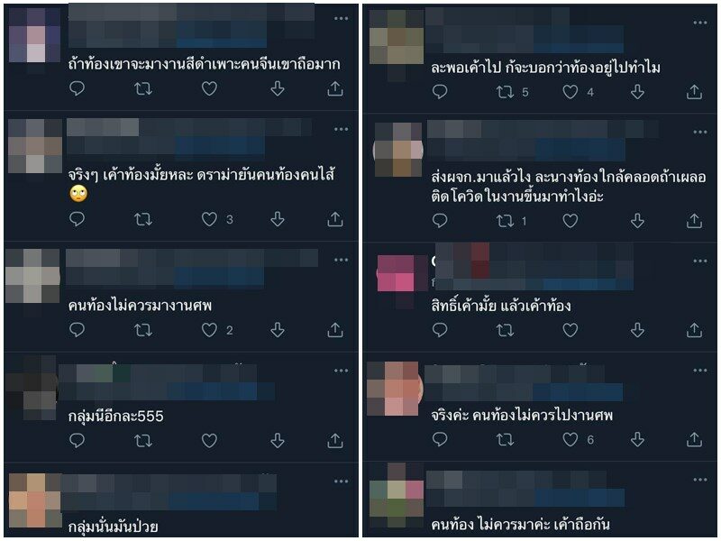
Task: Reply to the tweet 'กลุ่มนีอีกละ555'
Action: tap(77, 440)
